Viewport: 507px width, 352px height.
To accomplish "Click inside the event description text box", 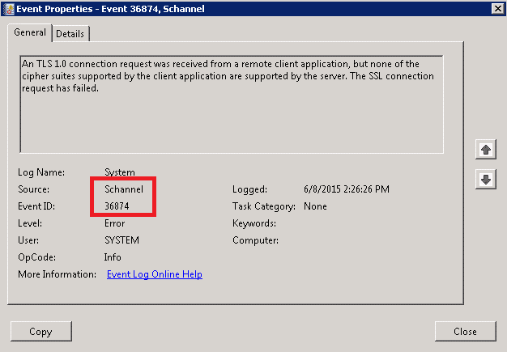I will (232, 104).
